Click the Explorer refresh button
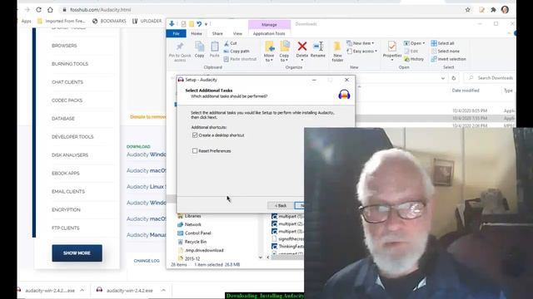Image resolution: width=533 pixels, height=299 pixels. 453,78
